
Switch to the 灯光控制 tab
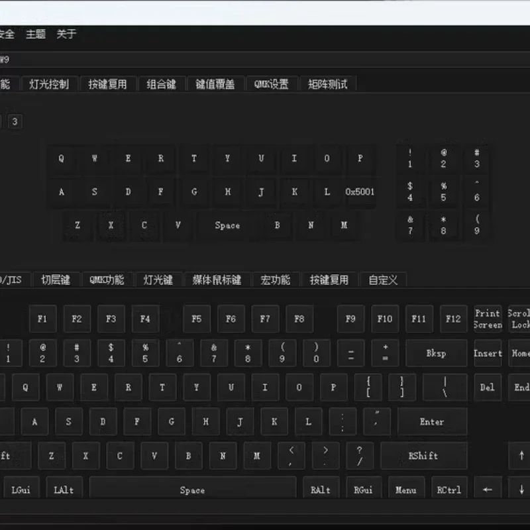point(49,84)
